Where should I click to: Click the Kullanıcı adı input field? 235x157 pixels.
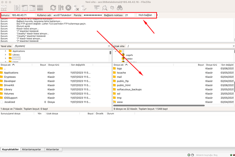[x=62, y=15]
